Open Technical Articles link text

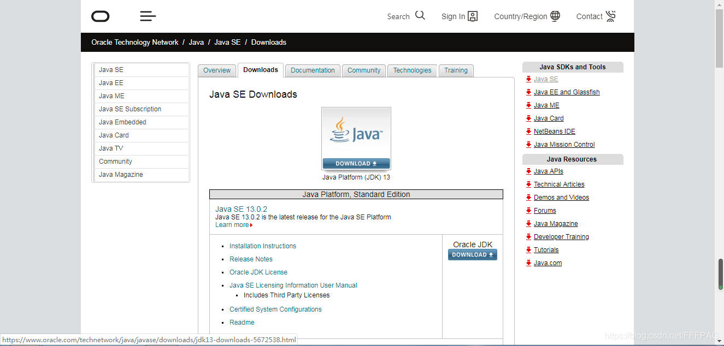tap(559, 184)
